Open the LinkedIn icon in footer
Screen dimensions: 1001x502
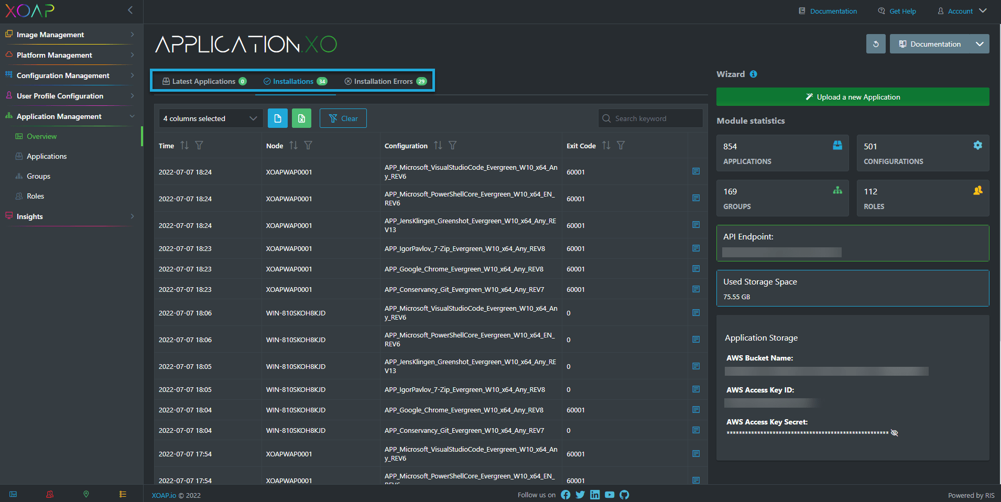coord(595,495)
